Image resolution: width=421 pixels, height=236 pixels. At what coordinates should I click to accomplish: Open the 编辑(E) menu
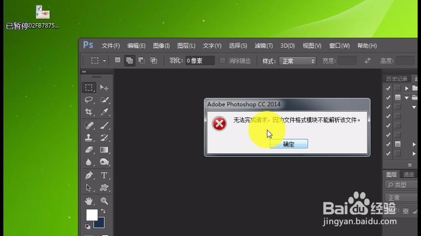137,46
